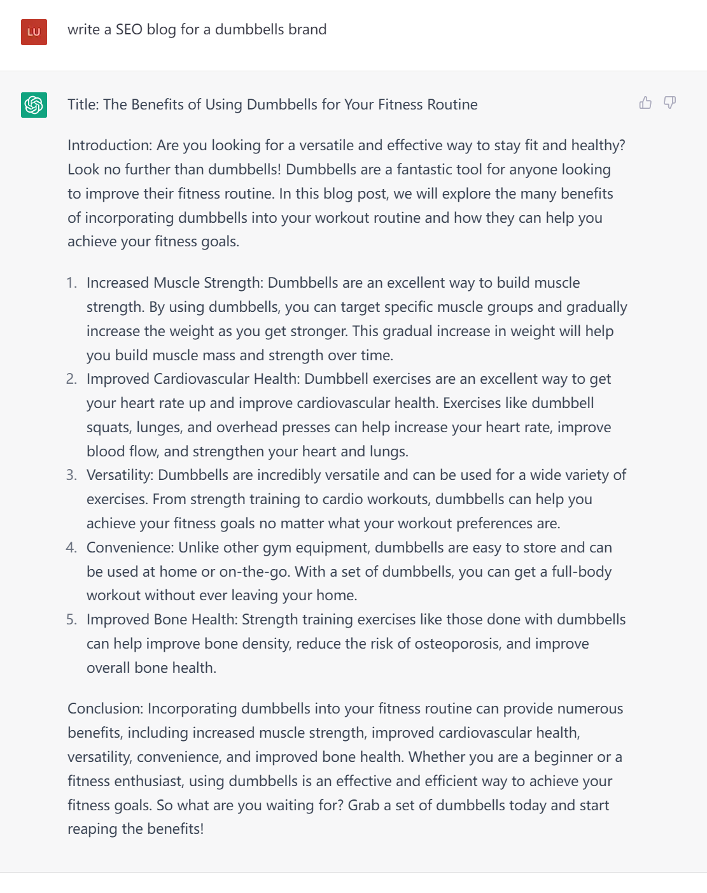The image size is (707, 893).
Task: Click the green ChatGPT logo avatar
Action: [34, 105]
